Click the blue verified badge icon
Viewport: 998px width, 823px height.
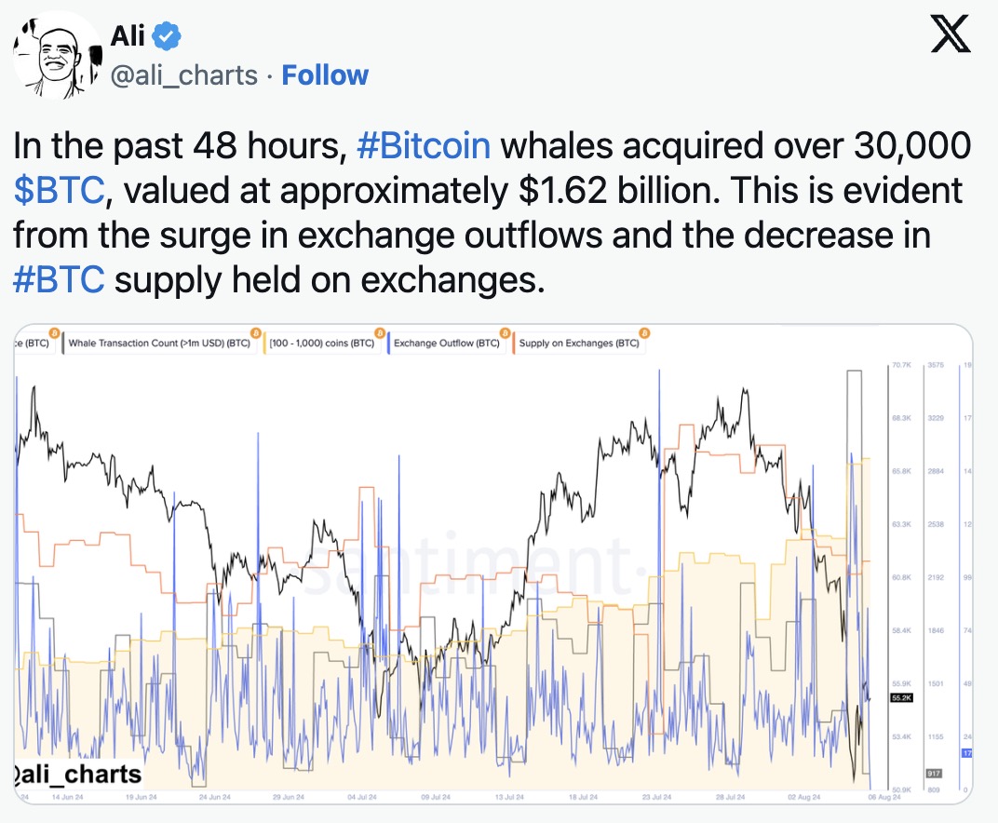pyautogui.click(x=167, y=35)
